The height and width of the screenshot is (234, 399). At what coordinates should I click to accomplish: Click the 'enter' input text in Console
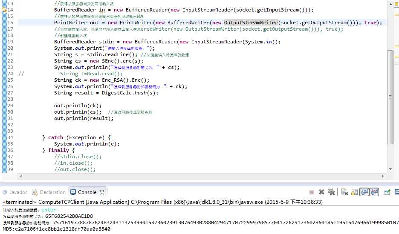point(49,210)
